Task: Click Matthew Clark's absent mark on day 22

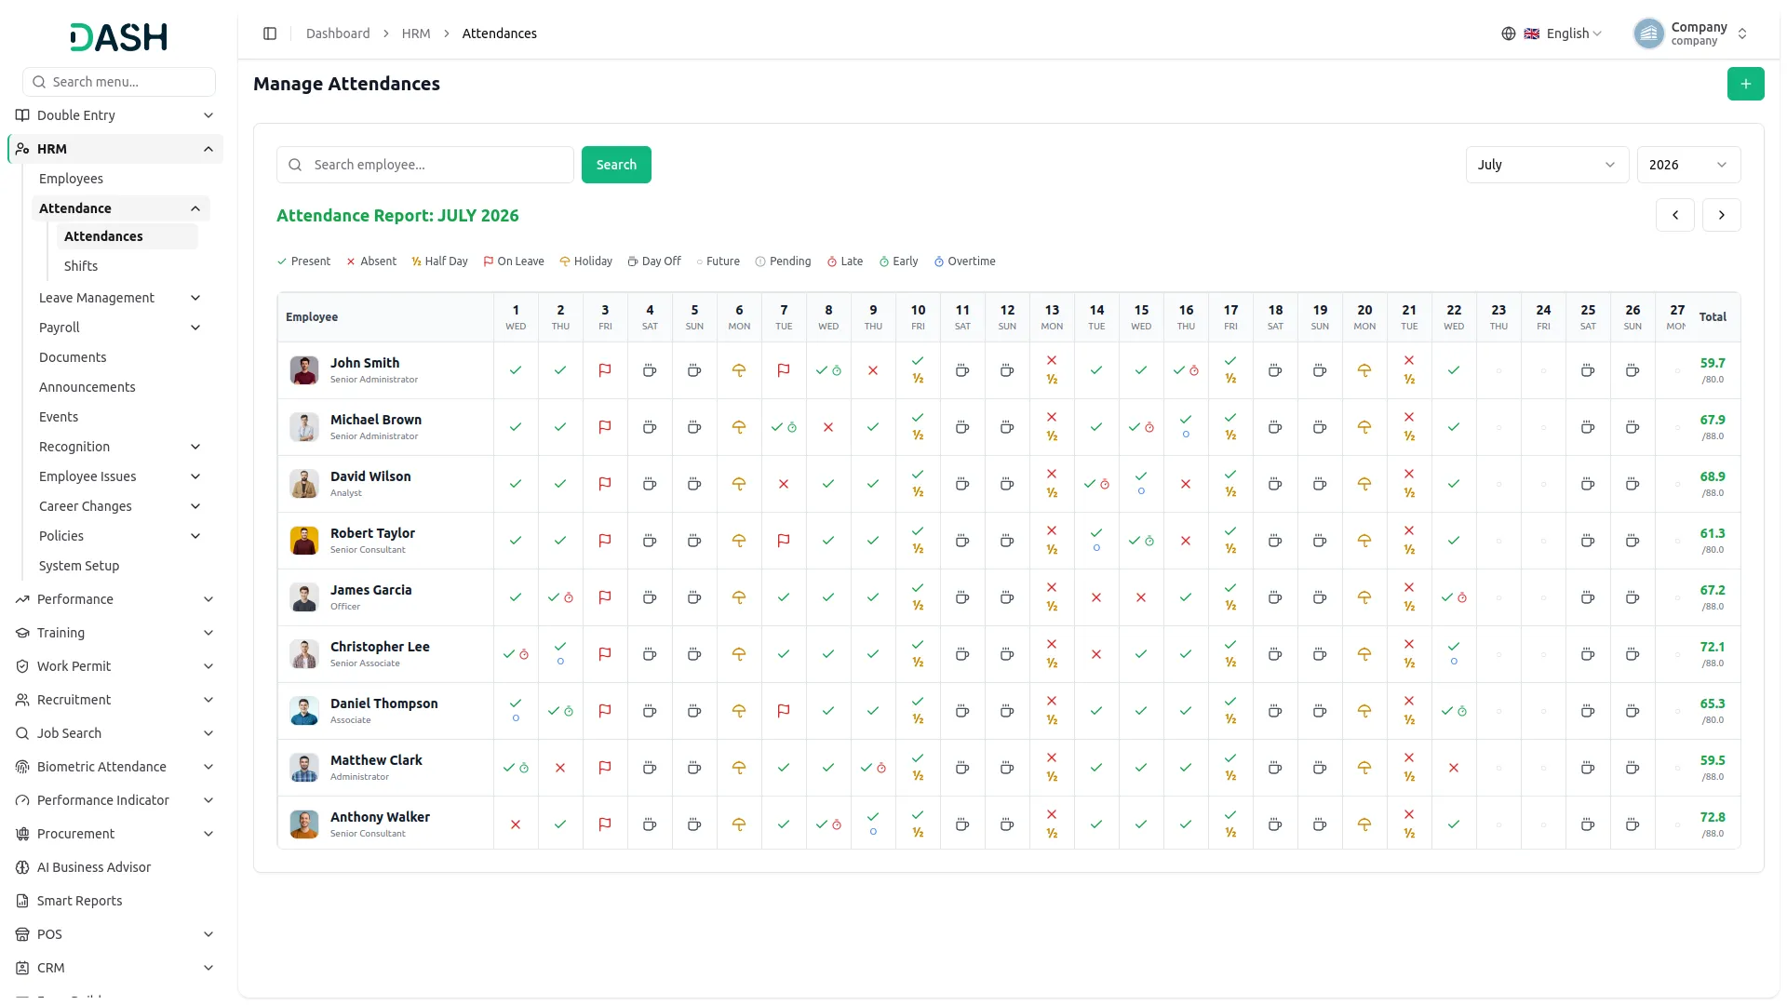Action: click(1454, 768)
